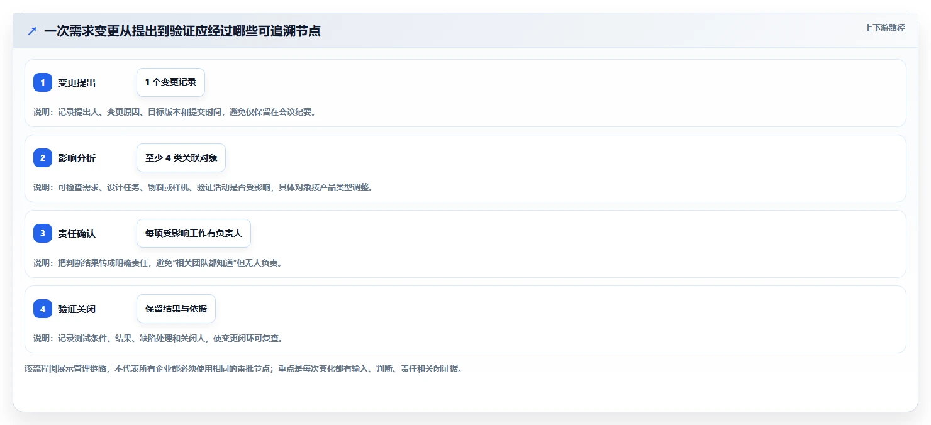Click the 保留结果与依据 pill
Viewport: 931px width, 425px height.
(176, 309)
